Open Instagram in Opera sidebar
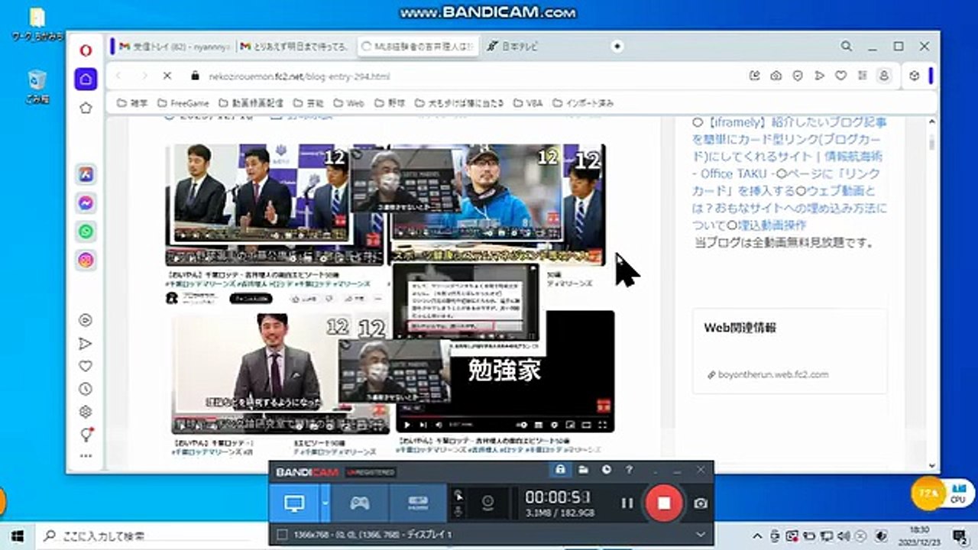Viewport: 978px width, 550px height. [x=86, y=260]
